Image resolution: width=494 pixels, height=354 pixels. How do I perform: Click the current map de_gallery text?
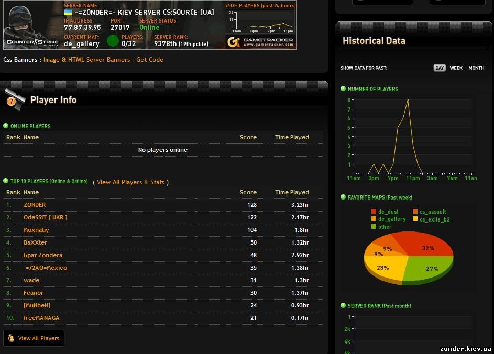coord(82,44)
